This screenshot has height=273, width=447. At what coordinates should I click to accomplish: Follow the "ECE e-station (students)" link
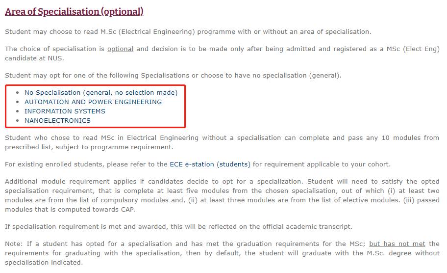pyautogui.click(x=210, y=164)
